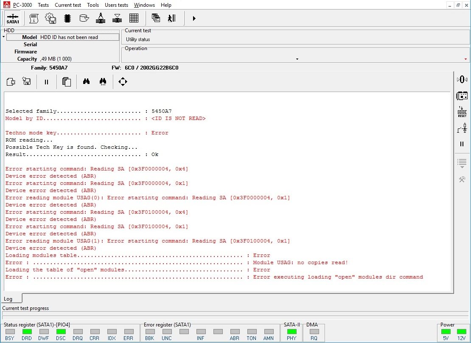Click the Capacity value ',49 MB (1 000)'

56,59
